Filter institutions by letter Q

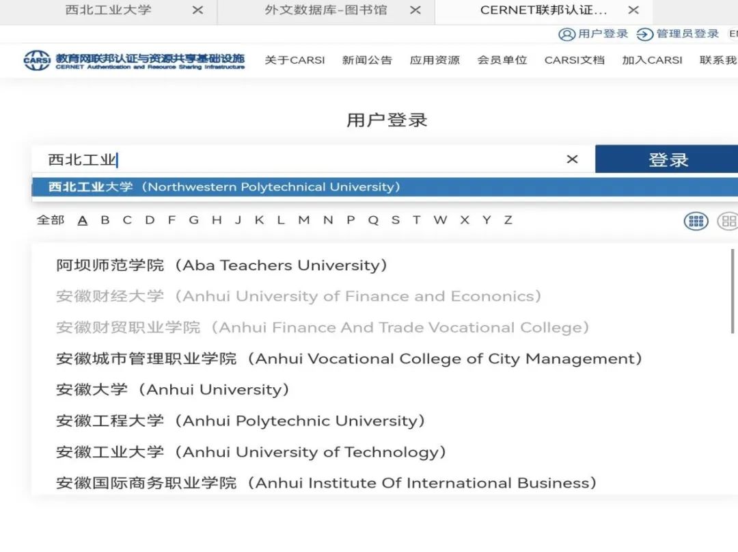pyautogui.click(x=373, y=220)
